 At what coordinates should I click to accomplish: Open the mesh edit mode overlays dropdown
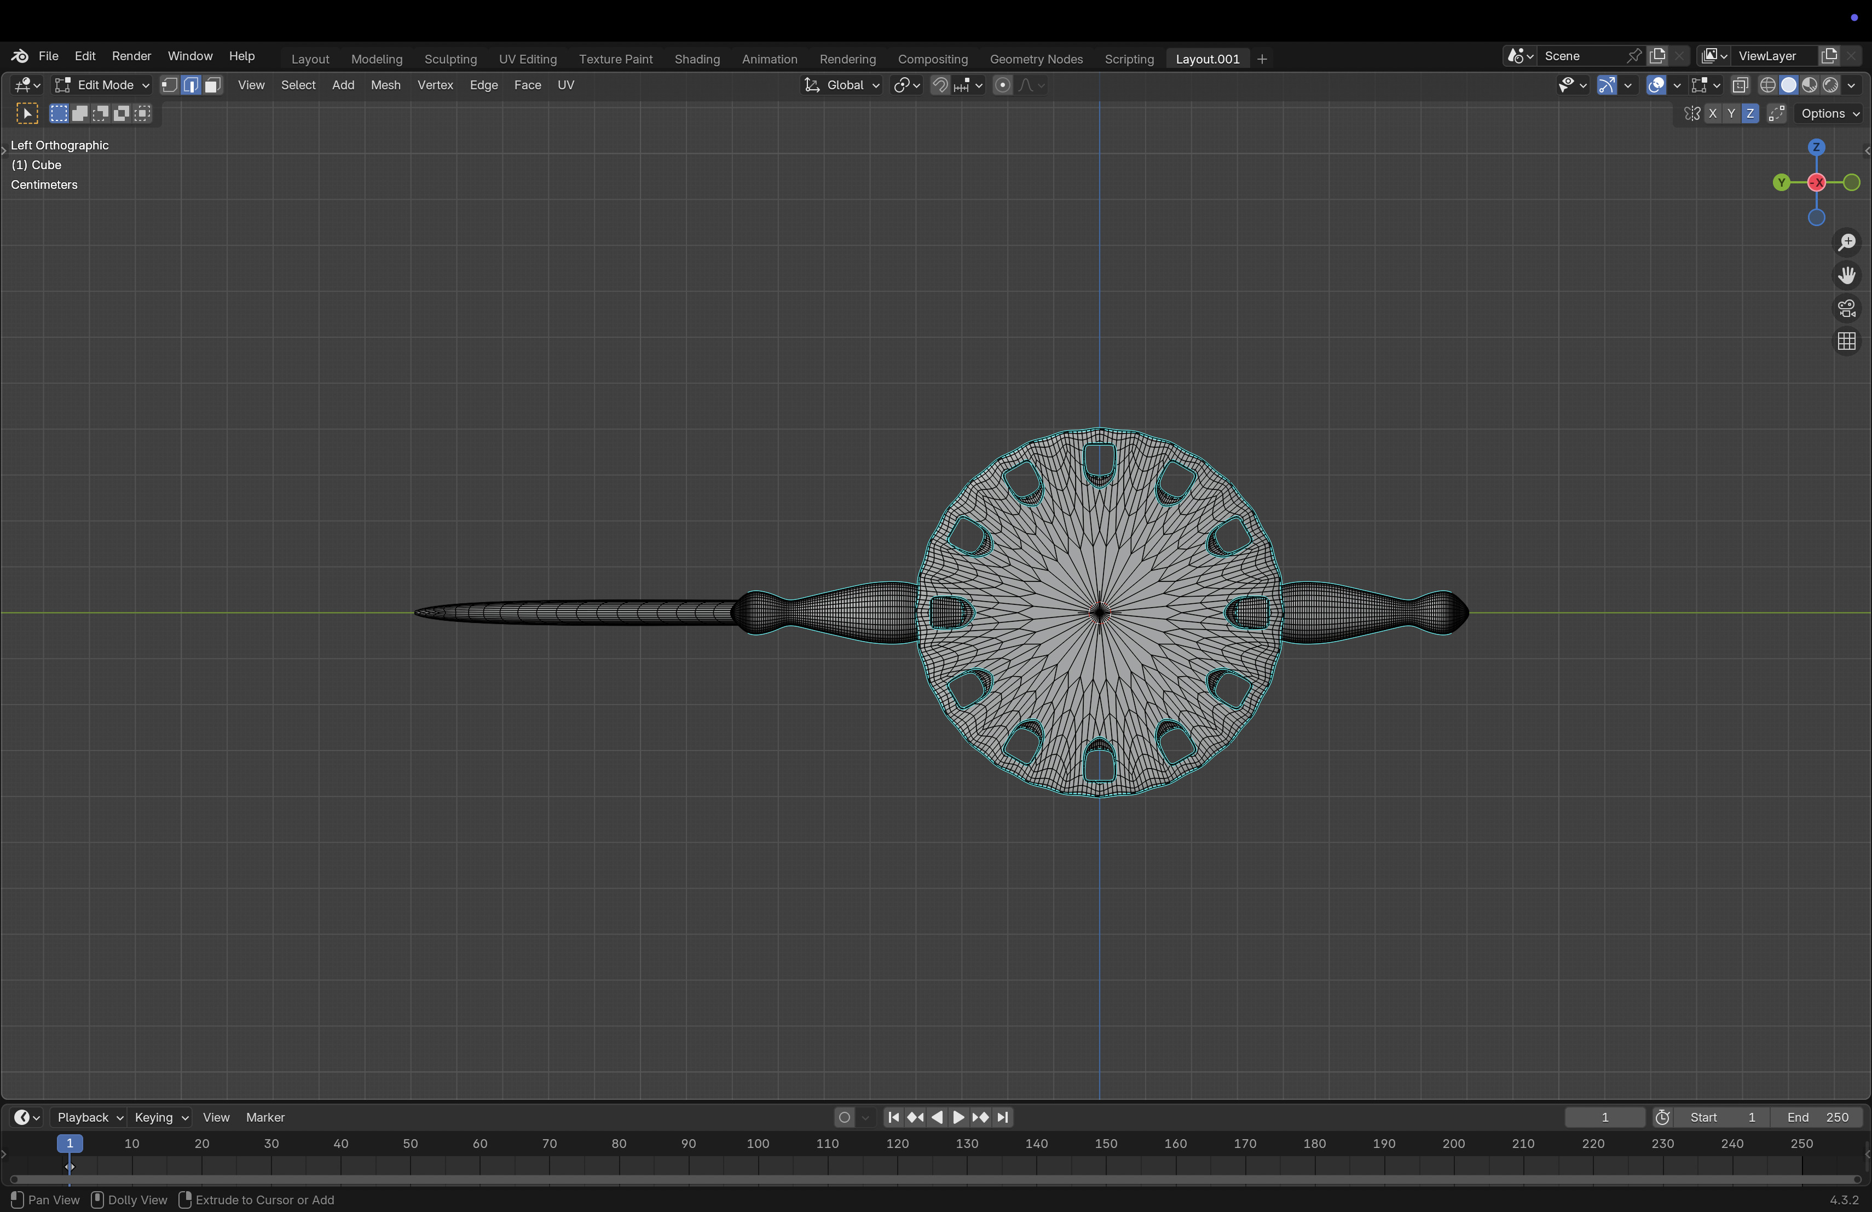point(1705,85)
